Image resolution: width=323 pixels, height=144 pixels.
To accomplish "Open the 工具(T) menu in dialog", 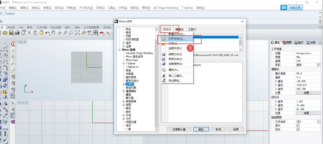I will coord(192,30).
